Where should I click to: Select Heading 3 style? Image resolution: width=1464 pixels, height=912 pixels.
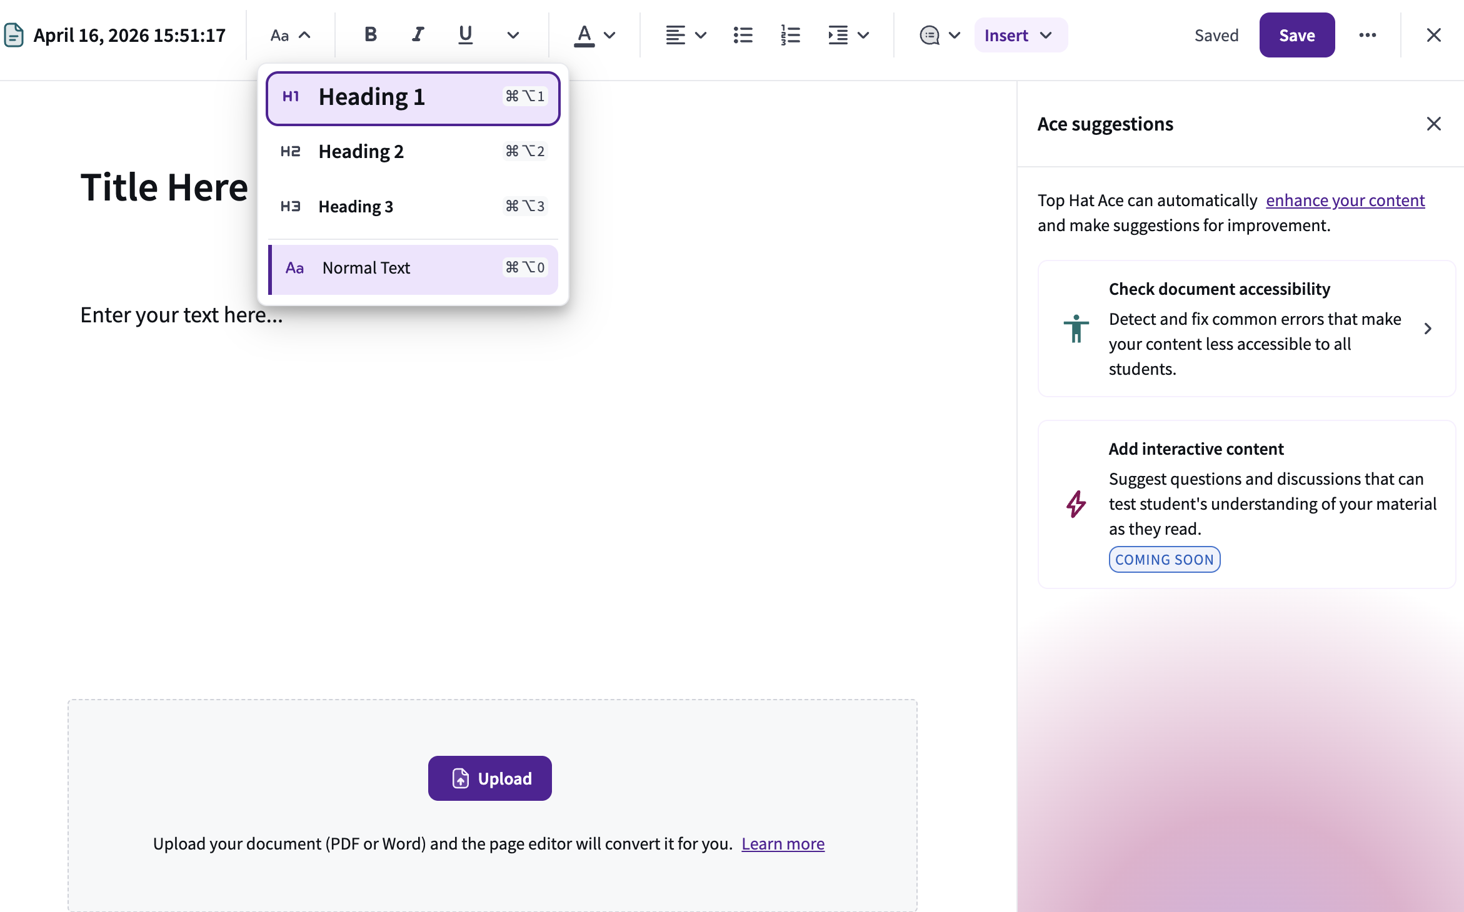pos(413,206)
